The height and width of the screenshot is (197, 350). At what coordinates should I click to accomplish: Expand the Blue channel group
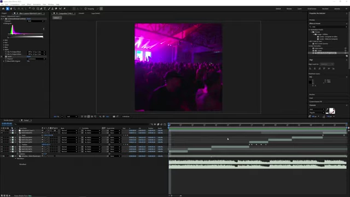point(4,47)
